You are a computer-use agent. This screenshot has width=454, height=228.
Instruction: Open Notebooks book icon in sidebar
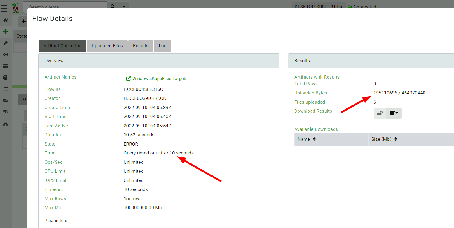coord(6,78)
